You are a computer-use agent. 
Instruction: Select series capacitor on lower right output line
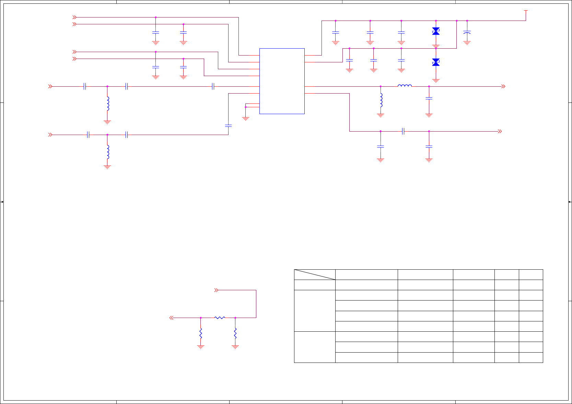[x=403, y=131]
